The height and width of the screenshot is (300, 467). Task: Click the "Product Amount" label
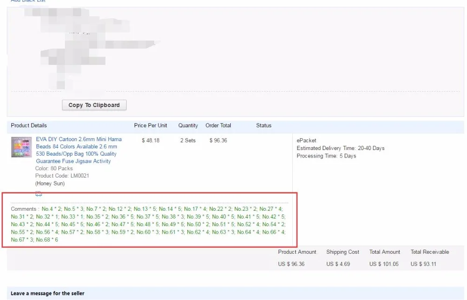pyautogui.click(x=297, y=252)
